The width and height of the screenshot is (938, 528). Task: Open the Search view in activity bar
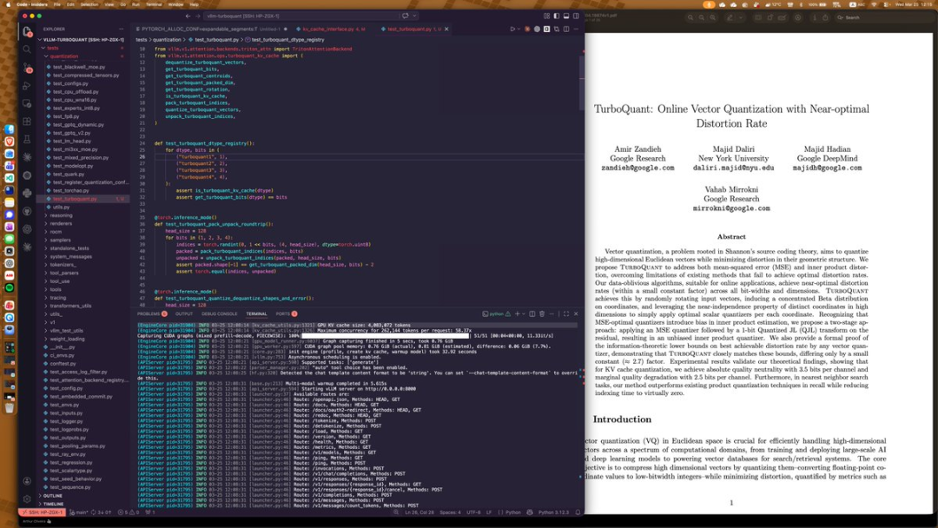pos(27,49)
